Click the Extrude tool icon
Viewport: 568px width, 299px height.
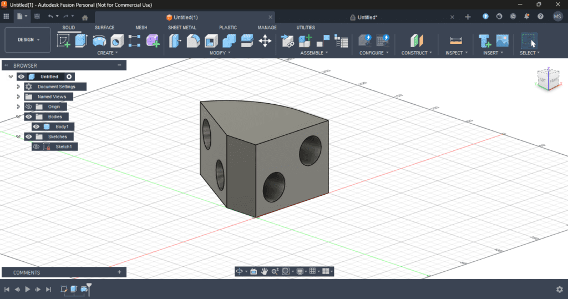pyautogui.click(x=81, y=40)
